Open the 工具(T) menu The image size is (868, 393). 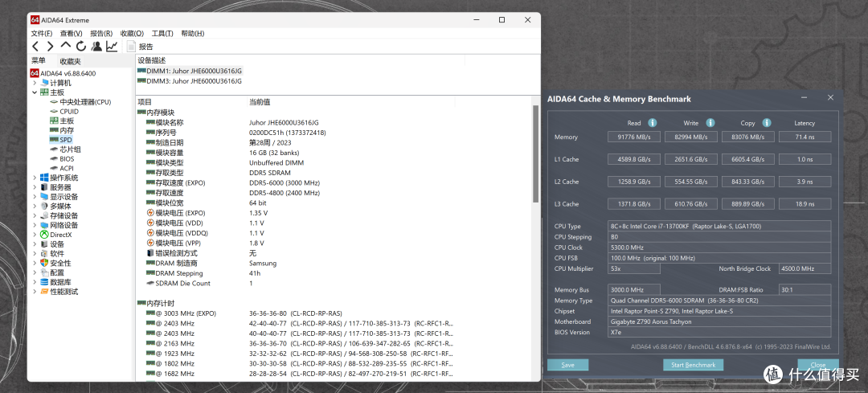162,33
